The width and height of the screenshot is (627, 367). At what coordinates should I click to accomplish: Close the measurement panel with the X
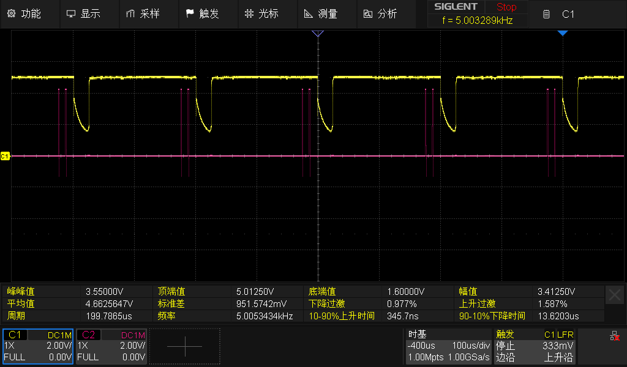click(615, 295)
